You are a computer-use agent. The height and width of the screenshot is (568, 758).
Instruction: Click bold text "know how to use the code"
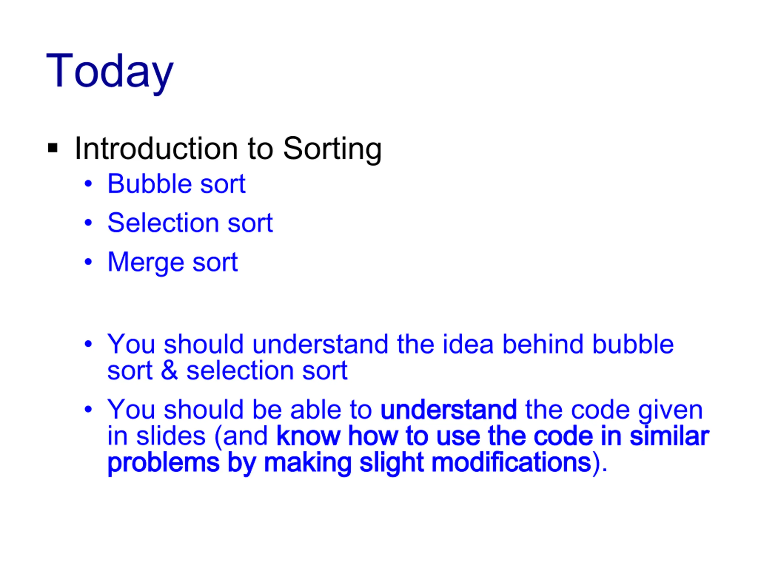click(434, 436)
